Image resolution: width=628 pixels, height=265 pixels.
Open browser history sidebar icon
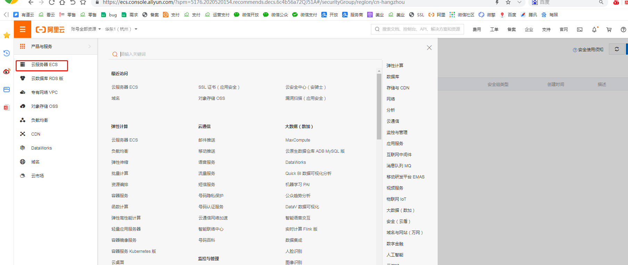click(x=7, y=53)
